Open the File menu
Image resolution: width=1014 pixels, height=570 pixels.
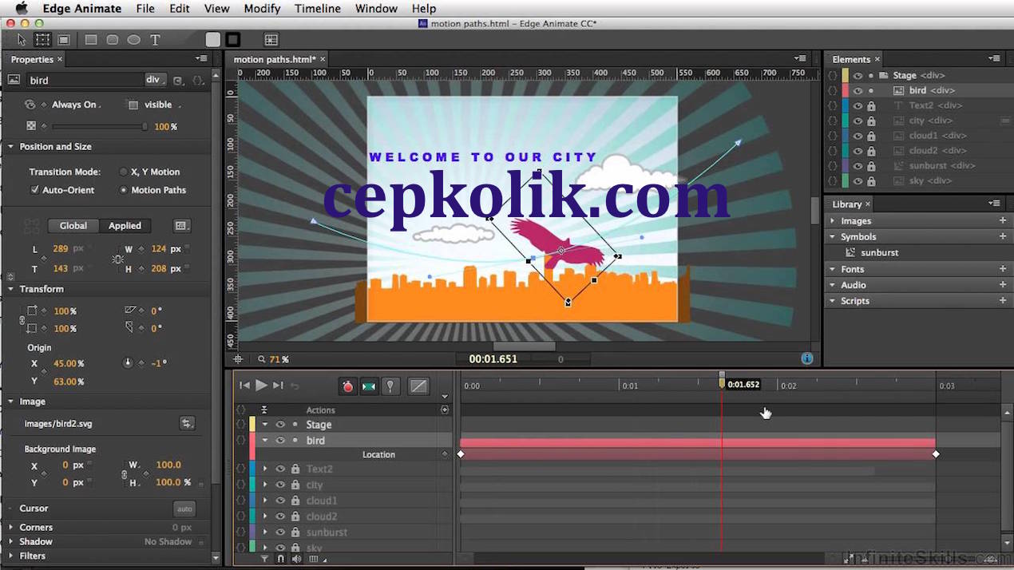(145, 9)
